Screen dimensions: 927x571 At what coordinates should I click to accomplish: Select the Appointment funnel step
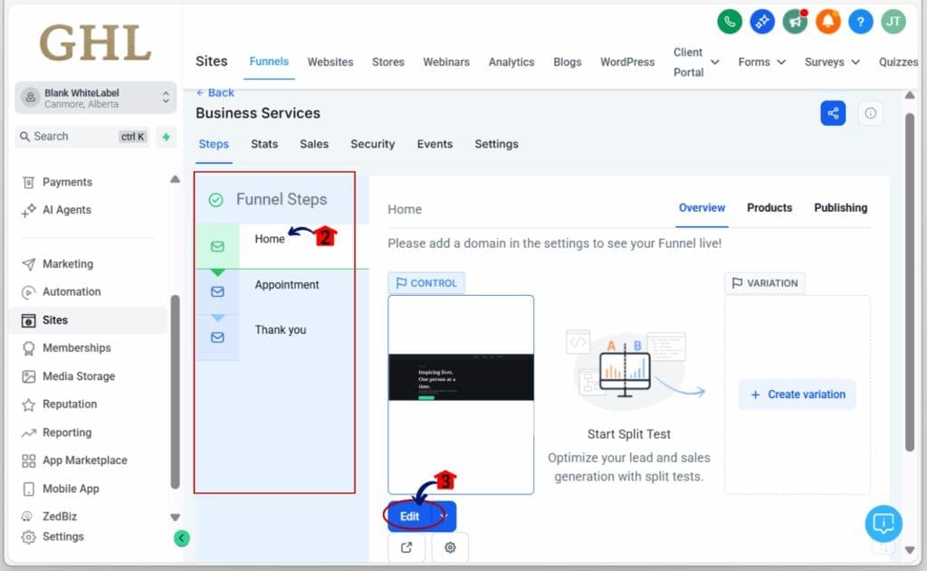pos(287,285)
